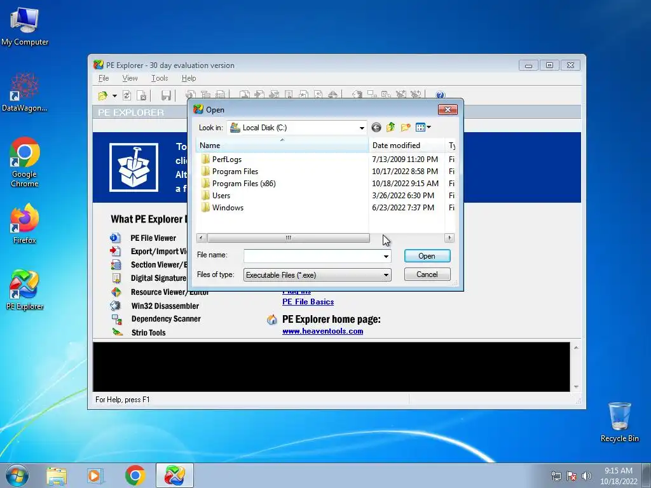Click the log panel scroll down arrow
This screenshot has width=651, height=488.
[576, 386]
